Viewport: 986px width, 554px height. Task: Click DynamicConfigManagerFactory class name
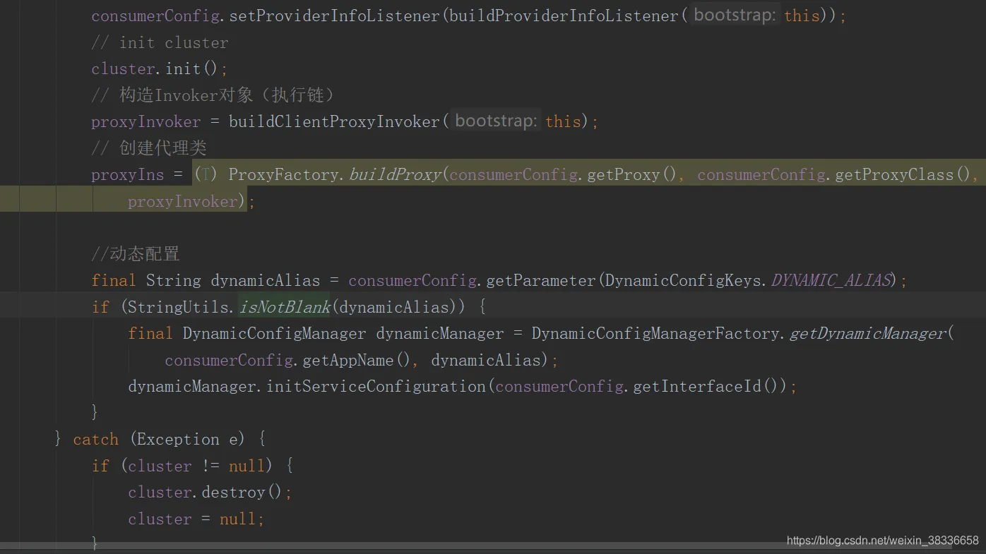pyautogui.click(x=655, y=333)
